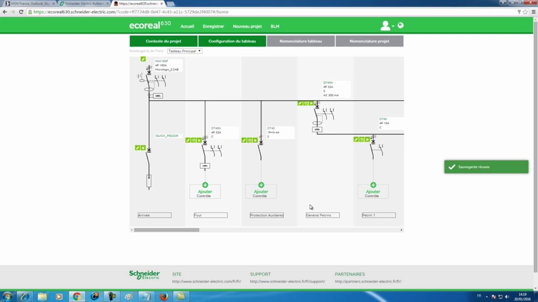Click the edit pencil above the NSX160F breaker

coord(143,59)
